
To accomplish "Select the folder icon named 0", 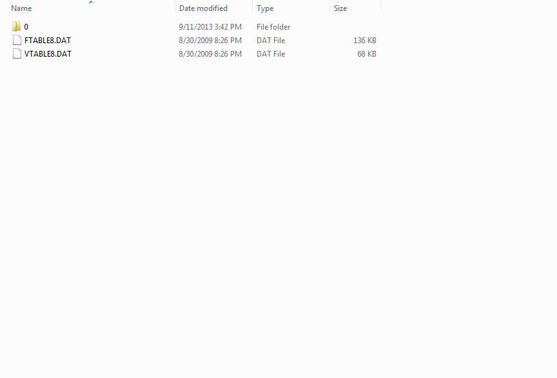I will click(x=16, y=26).
